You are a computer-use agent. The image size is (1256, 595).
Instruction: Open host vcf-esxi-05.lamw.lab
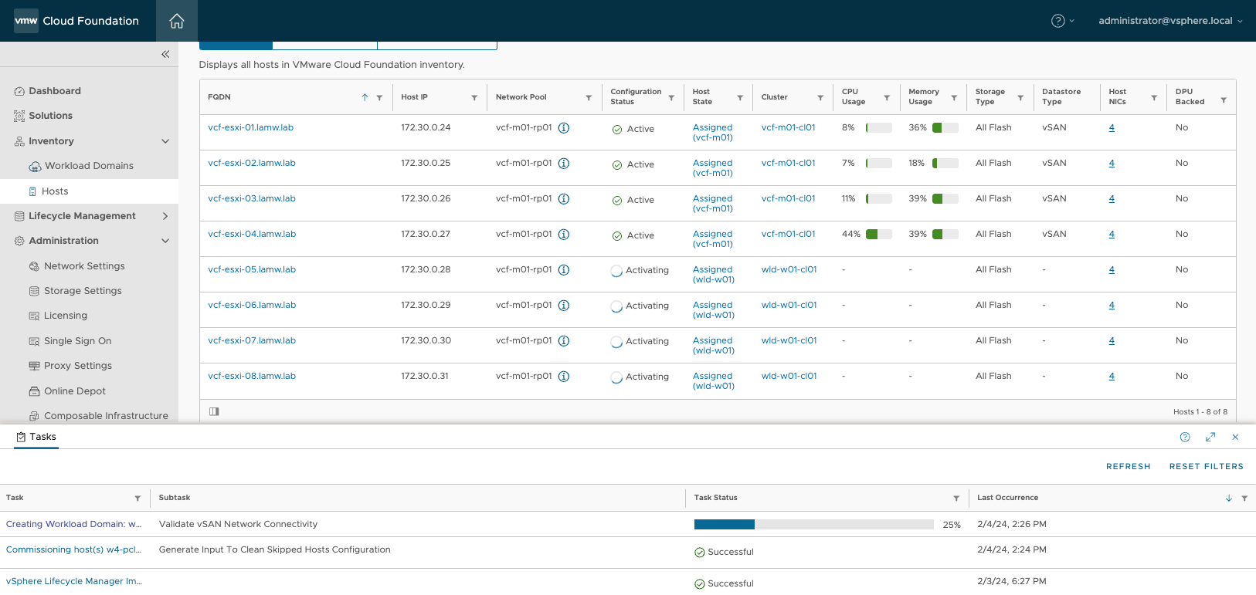point(252,270)
